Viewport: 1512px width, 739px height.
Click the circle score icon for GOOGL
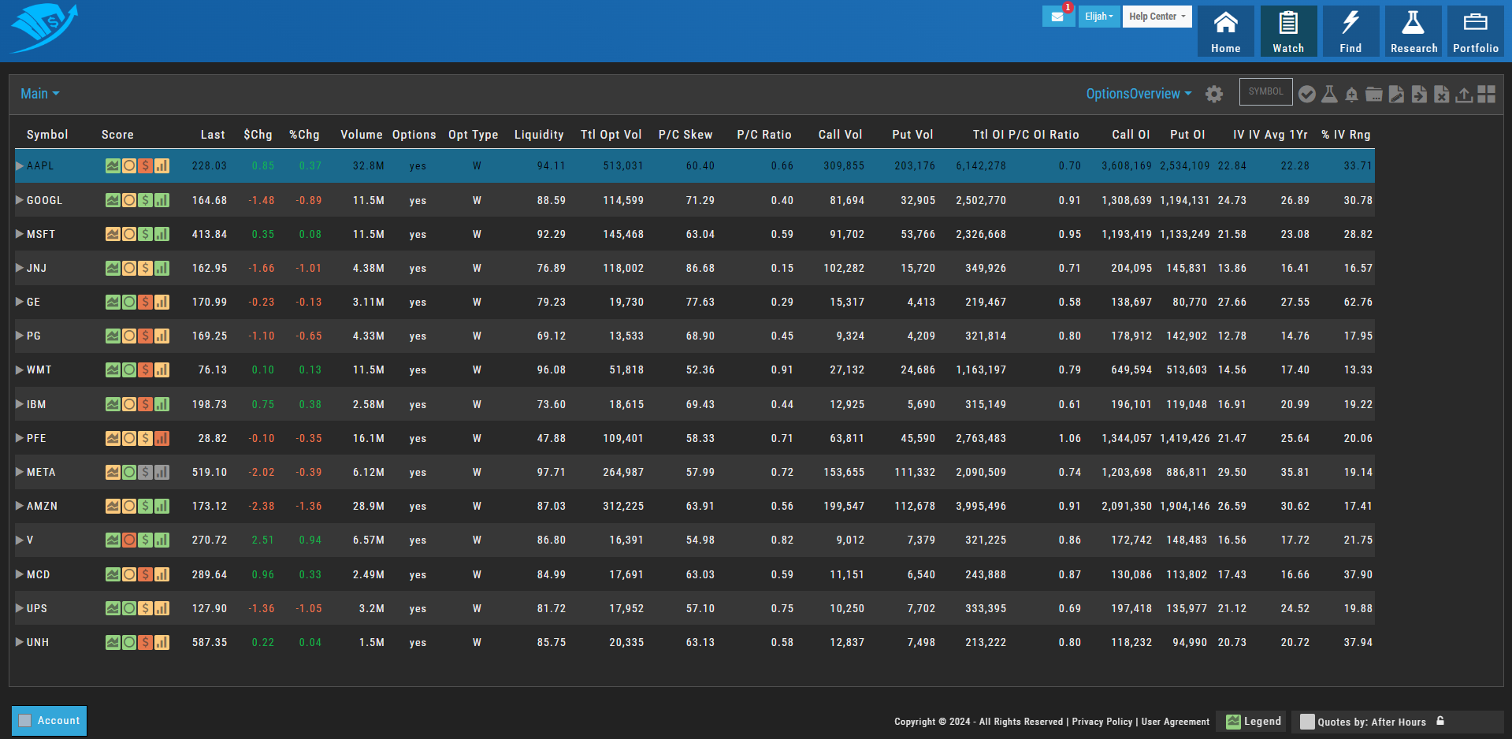click(129, 200)
